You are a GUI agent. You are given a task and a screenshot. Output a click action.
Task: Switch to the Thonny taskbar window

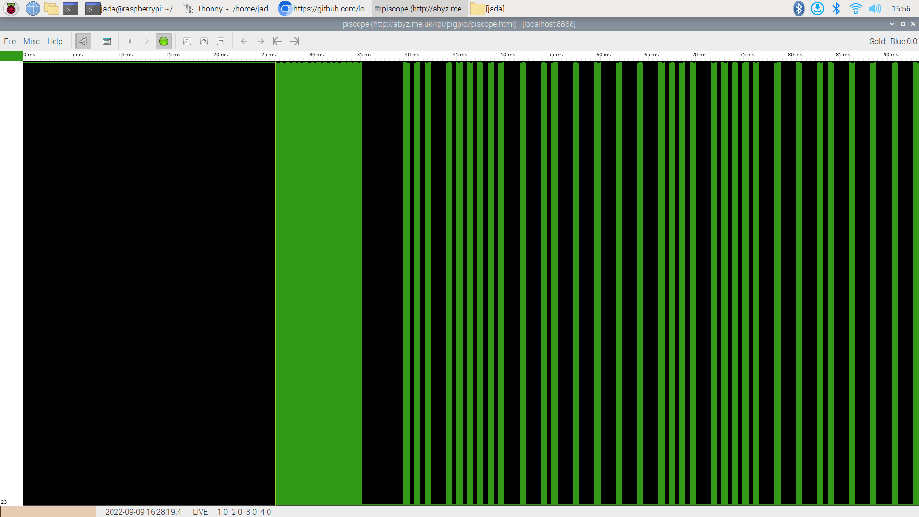coord(228,9)
